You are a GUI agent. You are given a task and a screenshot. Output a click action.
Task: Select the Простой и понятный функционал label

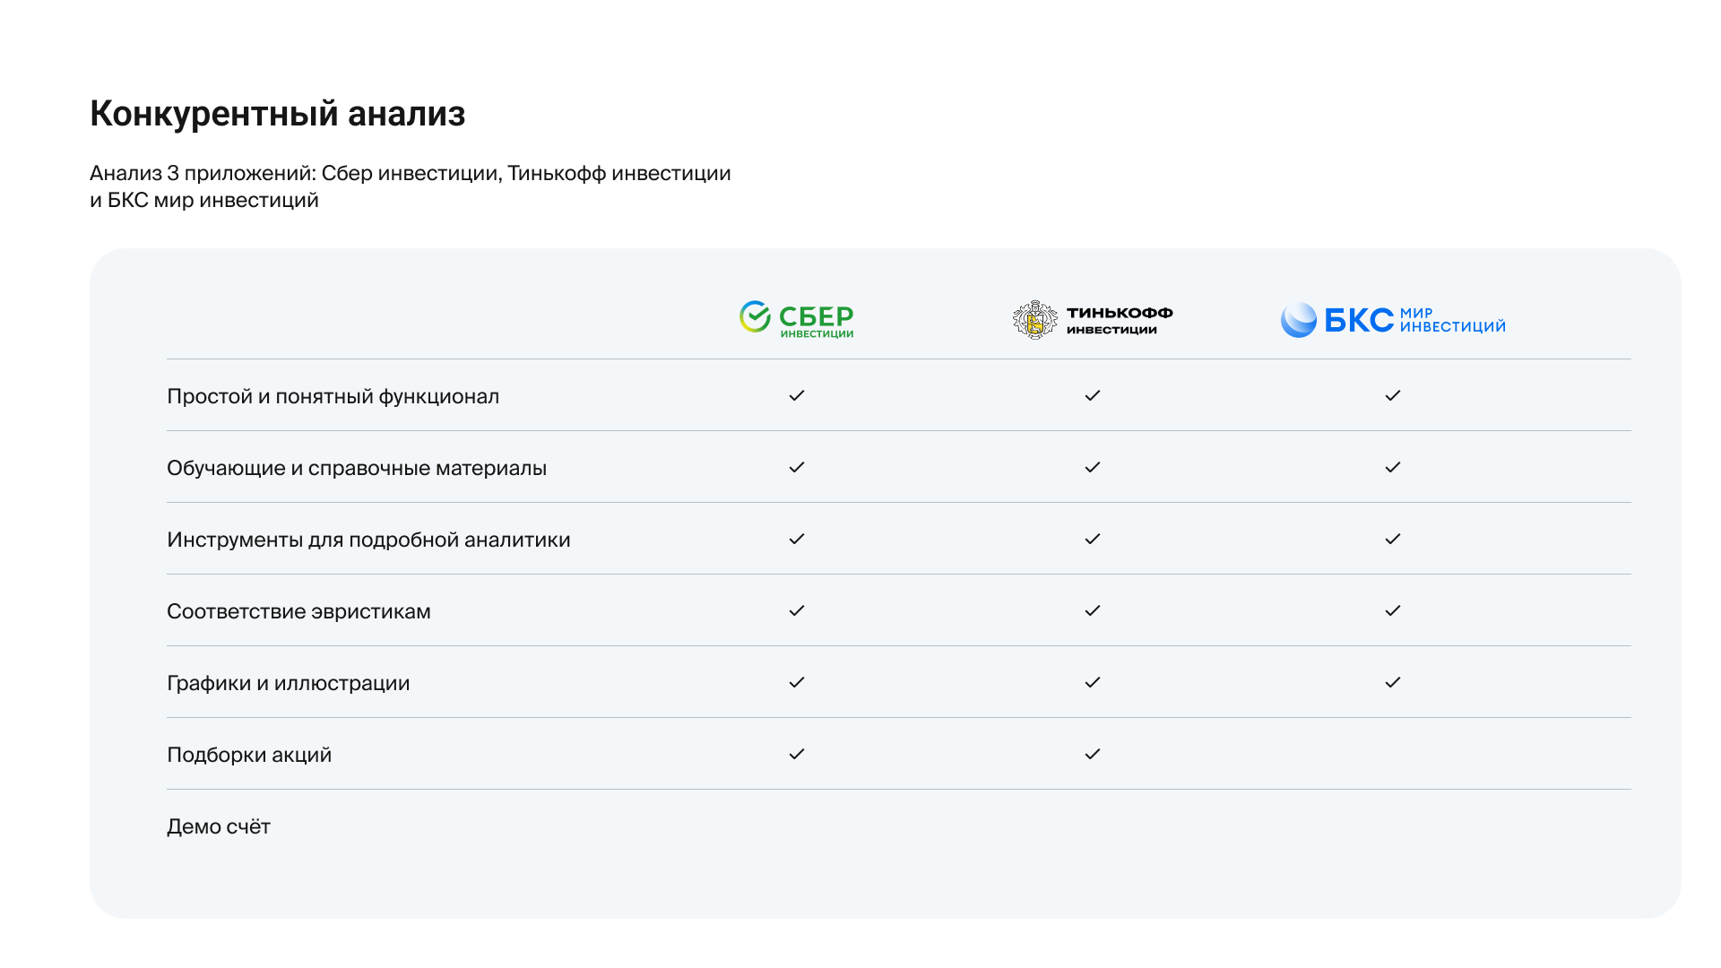[333, 396]
